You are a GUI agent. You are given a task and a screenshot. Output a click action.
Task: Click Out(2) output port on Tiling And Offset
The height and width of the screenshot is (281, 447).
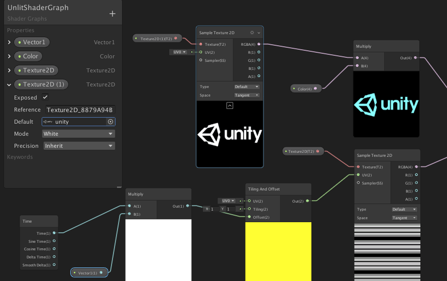point(307,201)
